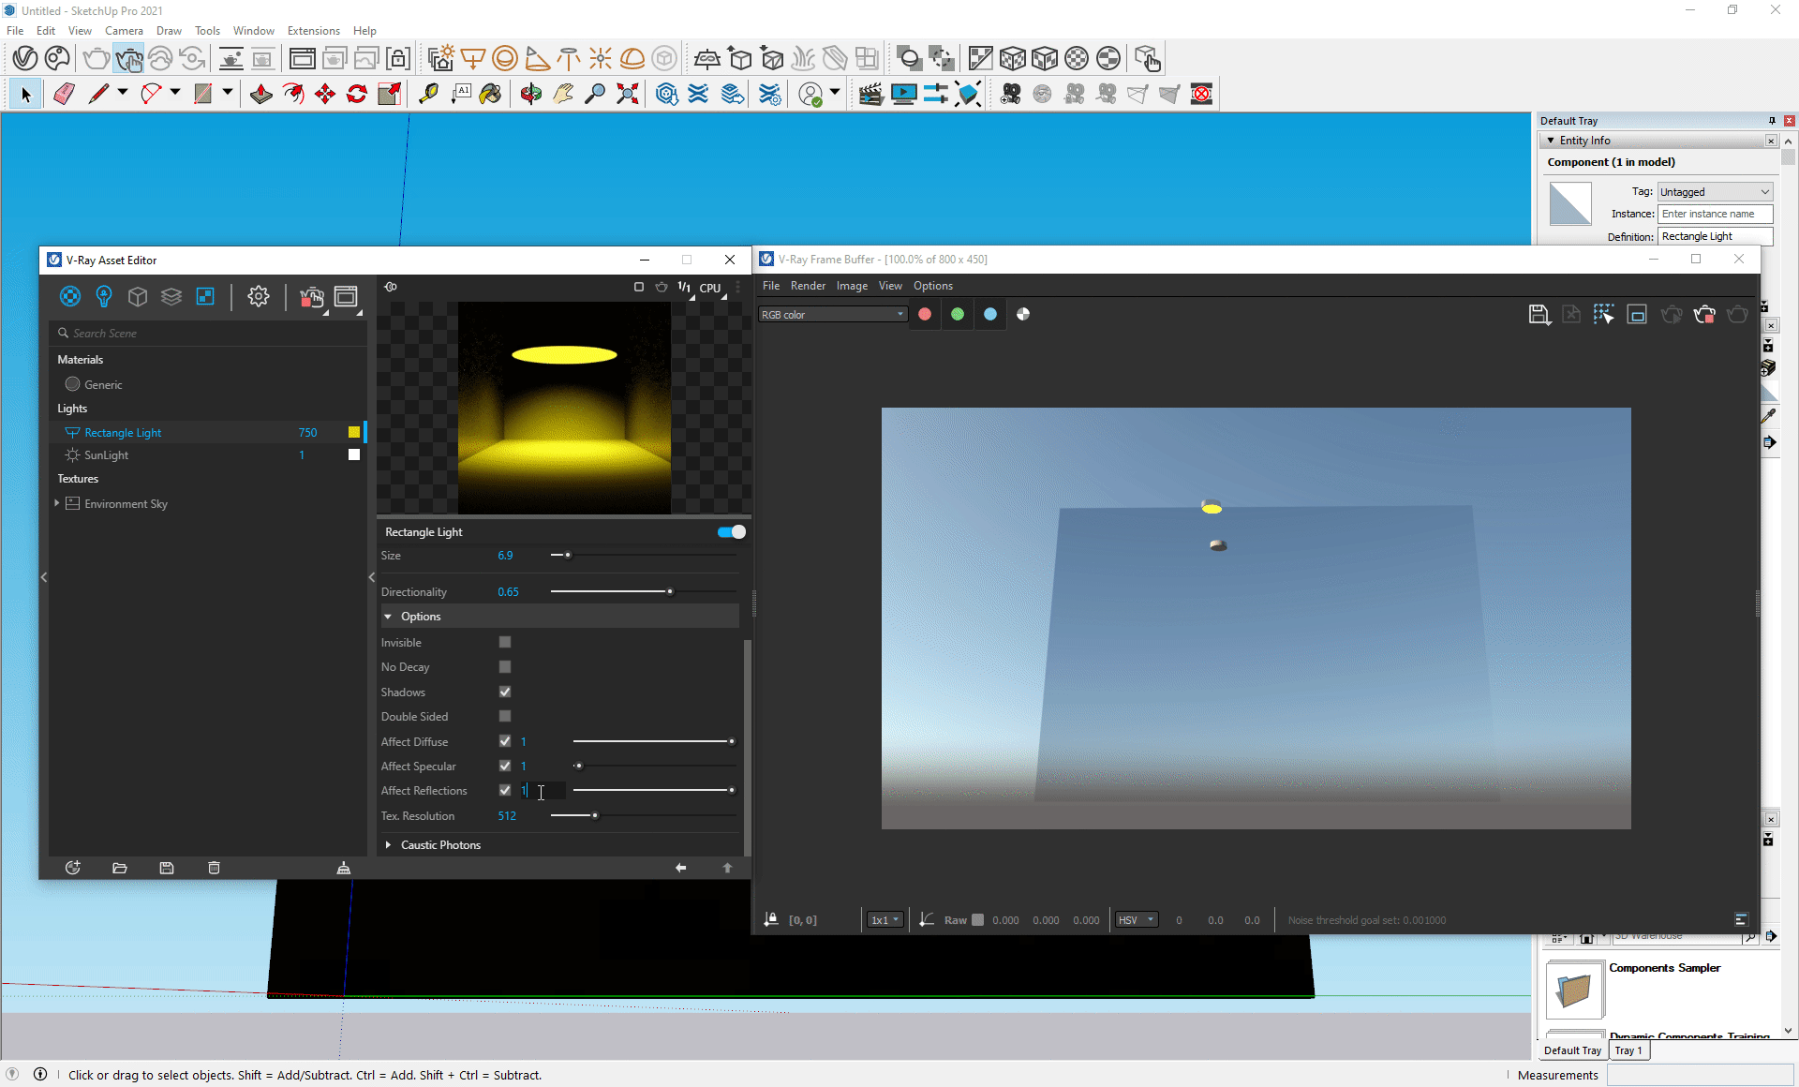The width and height of the screenshot is (1799, 1087).
Task: Click the save light asset button
Action: pos(167,869)
